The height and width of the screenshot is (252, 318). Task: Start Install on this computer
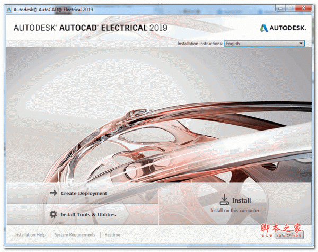click(235, 204)
